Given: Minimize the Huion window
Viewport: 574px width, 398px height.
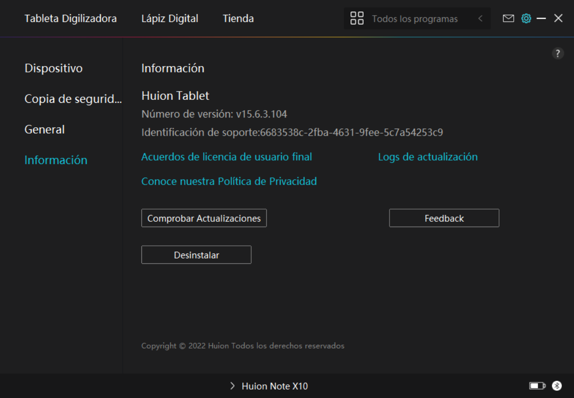Looking at the screenshot, I should coord(541,18).
